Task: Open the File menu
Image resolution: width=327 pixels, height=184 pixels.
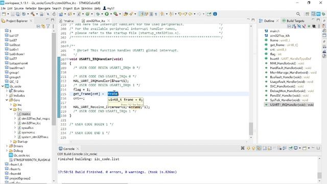Action: [x=3, y=8]
